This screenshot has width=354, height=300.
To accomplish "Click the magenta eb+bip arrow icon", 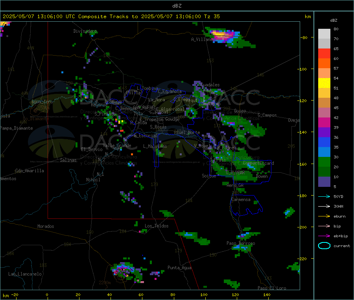I will [324, 236].
